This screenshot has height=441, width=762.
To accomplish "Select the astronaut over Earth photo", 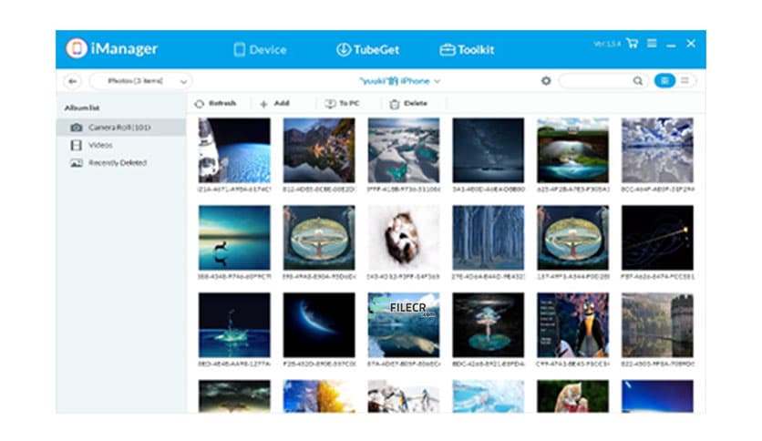I will (234, 150).
